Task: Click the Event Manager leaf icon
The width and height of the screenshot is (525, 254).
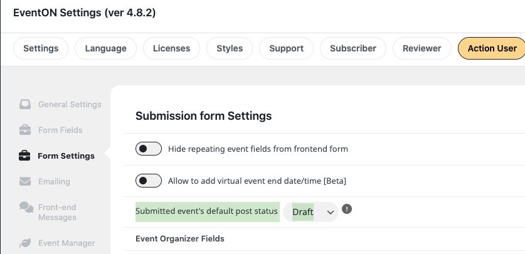Action: coord(25,243)
